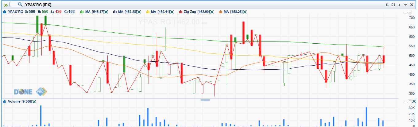
Task: Click the green MA [545.17] chart icon
Action: tap(82, 12)
